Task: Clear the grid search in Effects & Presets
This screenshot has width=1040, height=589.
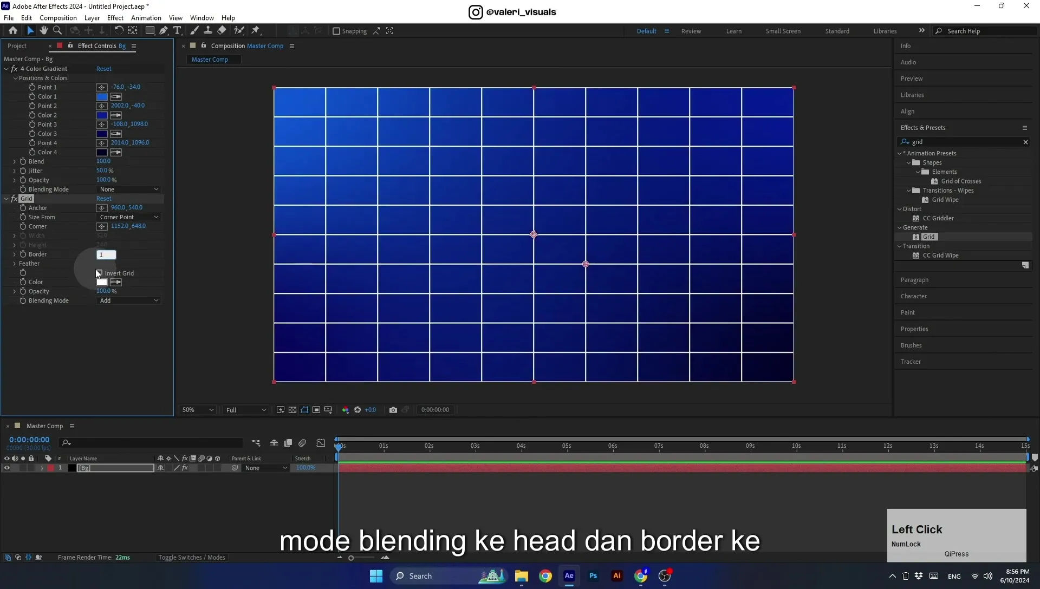Action: pyautogui.click(x=1025, y=142)
